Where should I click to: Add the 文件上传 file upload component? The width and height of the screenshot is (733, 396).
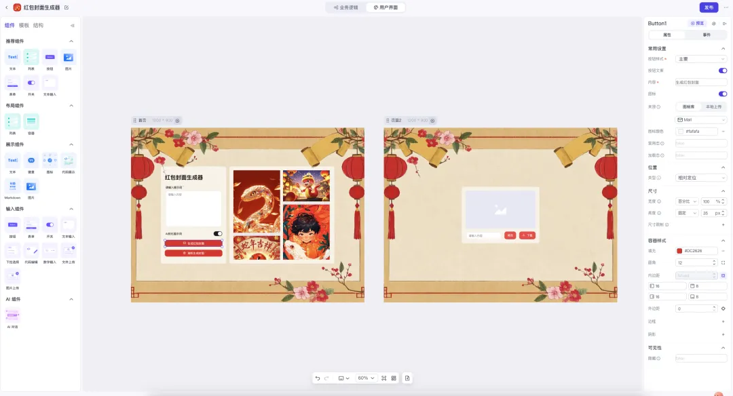(69, 251)
